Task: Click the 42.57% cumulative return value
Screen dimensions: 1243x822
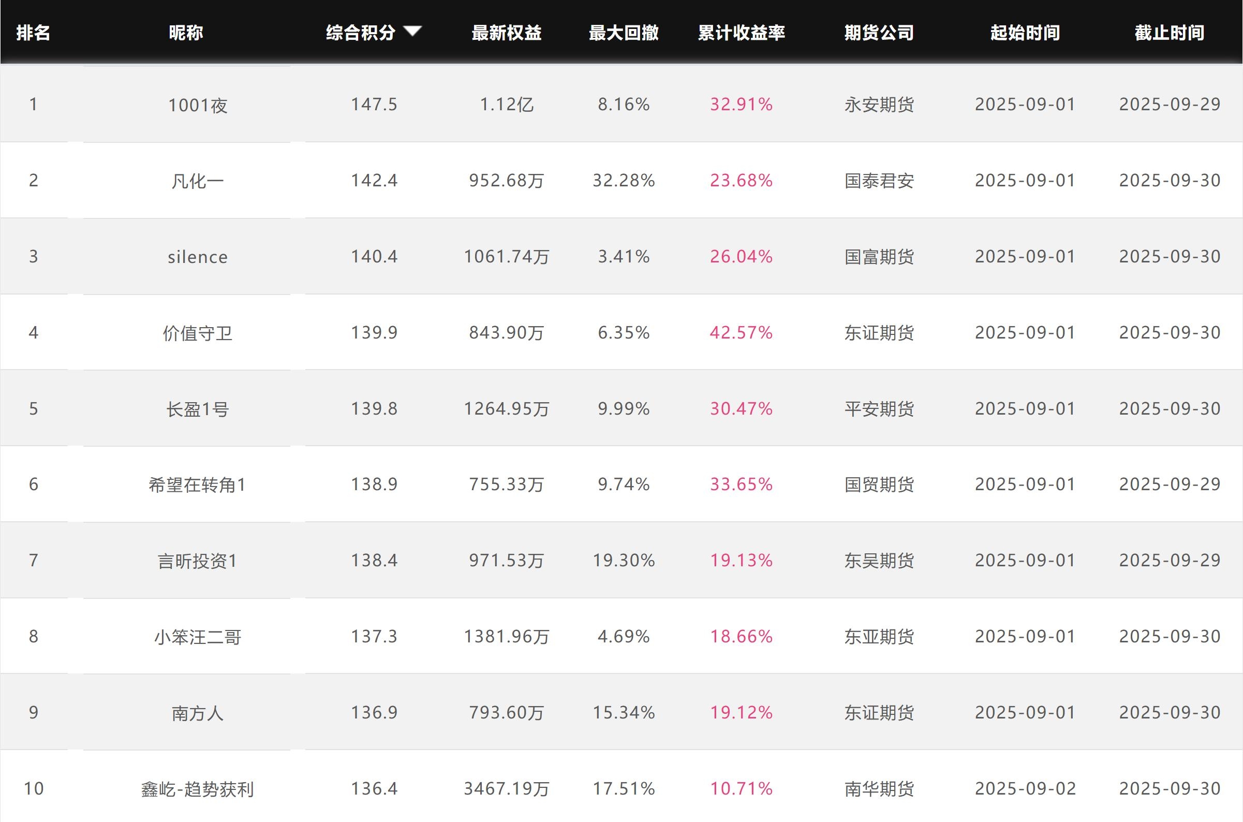Action: [x=741, y=332]
